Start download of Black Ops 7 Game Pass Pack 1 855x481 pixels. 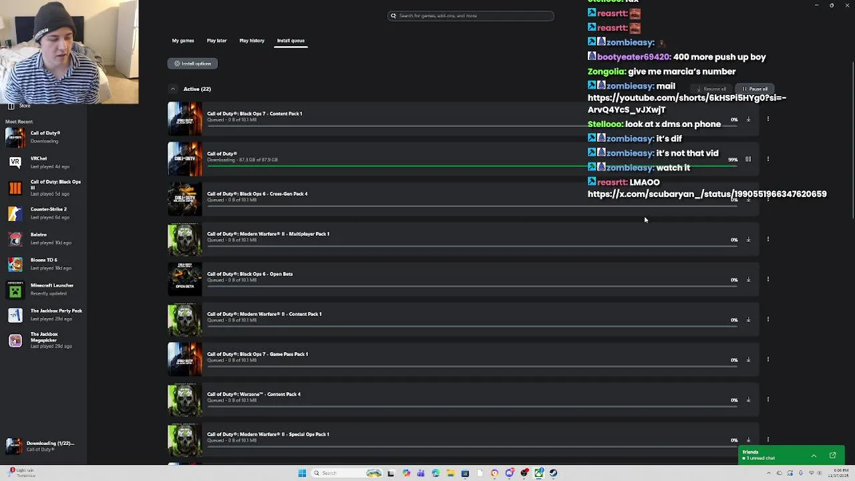click(748, 360)
